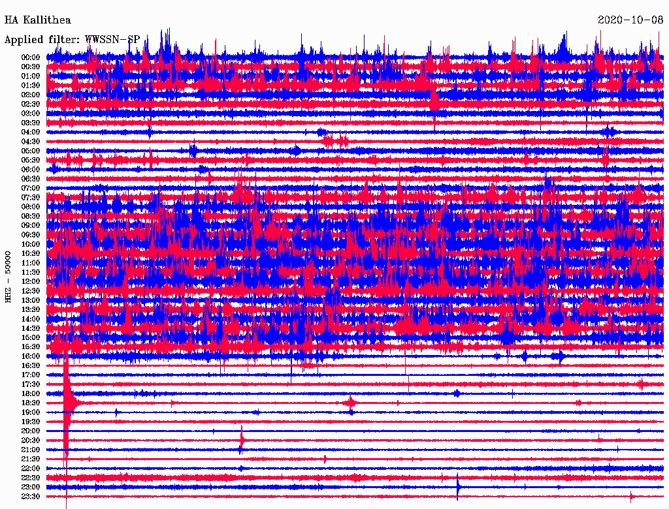This screenshot has width=669, height=509.
Task: Select the 07:00 time row label
Action: 31,188
